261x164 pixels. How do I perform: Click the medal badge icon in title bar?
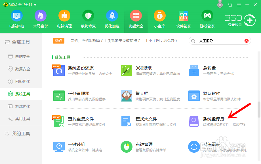[x=220, y=4]
